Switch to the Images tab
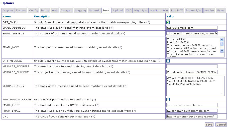 coord(66,11)
